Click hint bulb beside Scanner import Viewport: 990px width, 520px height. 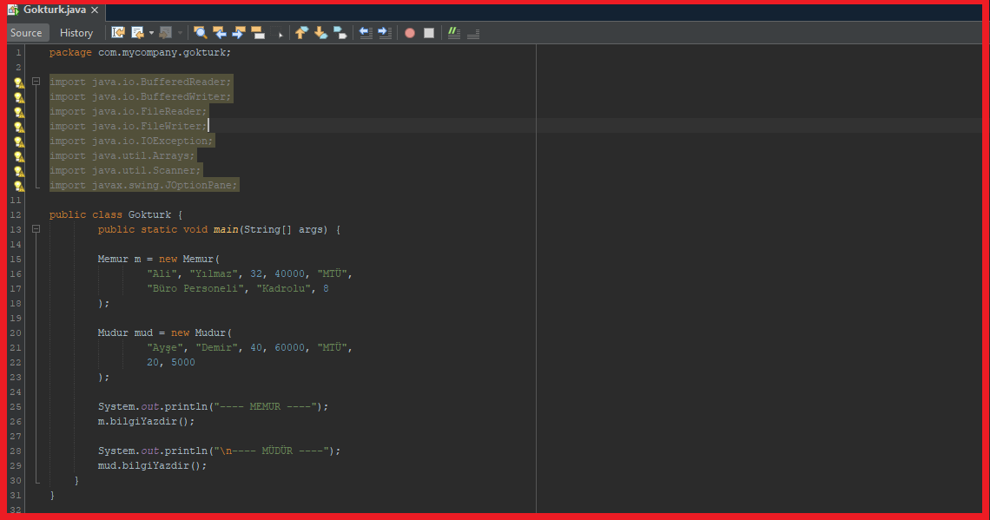pos(19,171)
